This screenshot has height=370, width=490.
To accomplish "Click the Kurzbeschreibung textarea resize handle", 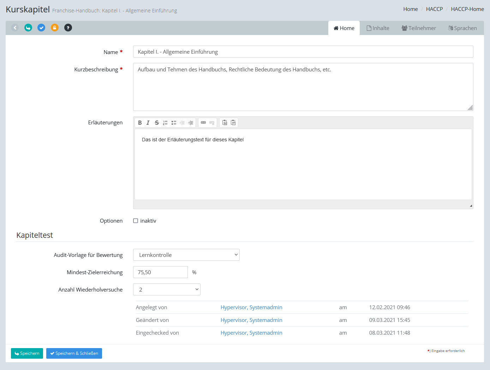I will click(470, 108).
